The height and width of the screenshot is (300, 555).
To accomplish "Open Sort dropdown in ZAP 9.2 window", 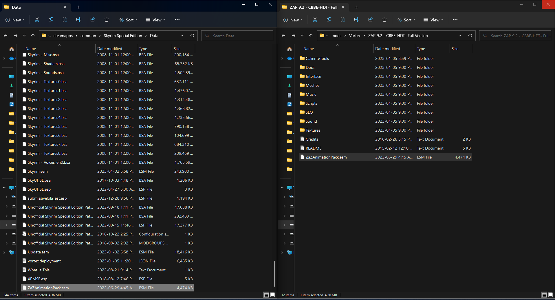I will coord(406,20).
